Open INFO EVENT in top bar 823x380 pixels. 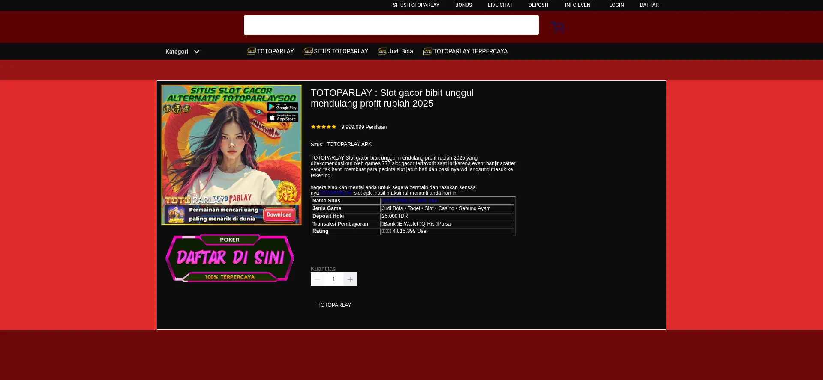click(x=579, y=5)
